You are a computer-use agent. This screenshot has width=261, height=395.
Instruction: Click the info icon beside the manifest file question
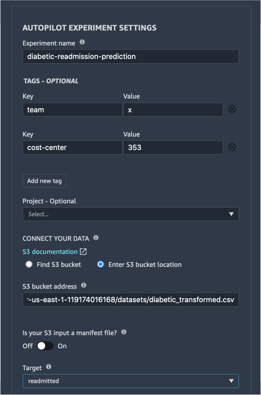124,332
